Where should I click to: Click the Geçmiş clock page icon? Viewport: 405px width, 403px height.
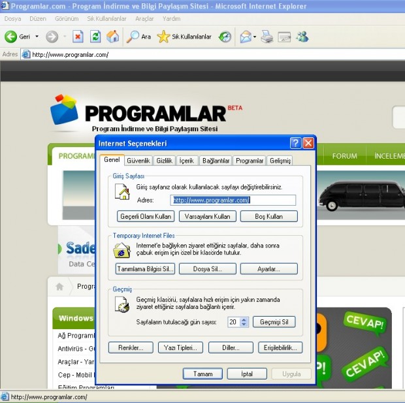pyautogui.click(x=122, y=304)
